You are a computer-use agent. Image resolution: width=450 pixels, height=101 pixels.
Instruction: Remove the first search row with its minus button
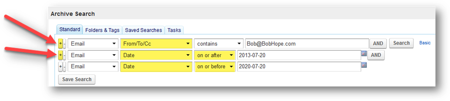[x=65, y=43]
